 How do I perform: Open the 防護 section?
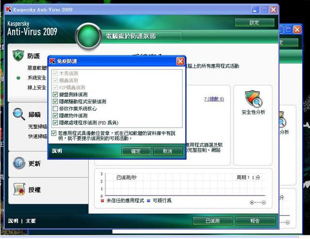click(x=34, y=56)
